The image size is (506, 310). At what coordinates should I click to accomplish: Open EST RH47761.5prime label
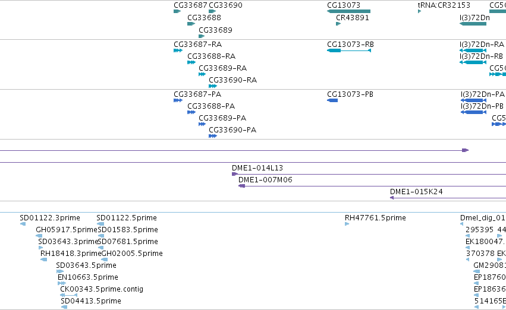click(x=375, y=217)
